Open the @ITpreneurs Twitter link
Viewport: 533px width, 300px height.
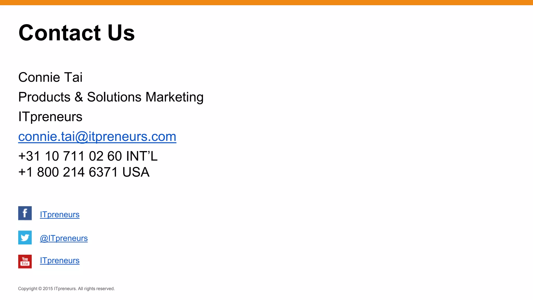click(x=64, y=238)
